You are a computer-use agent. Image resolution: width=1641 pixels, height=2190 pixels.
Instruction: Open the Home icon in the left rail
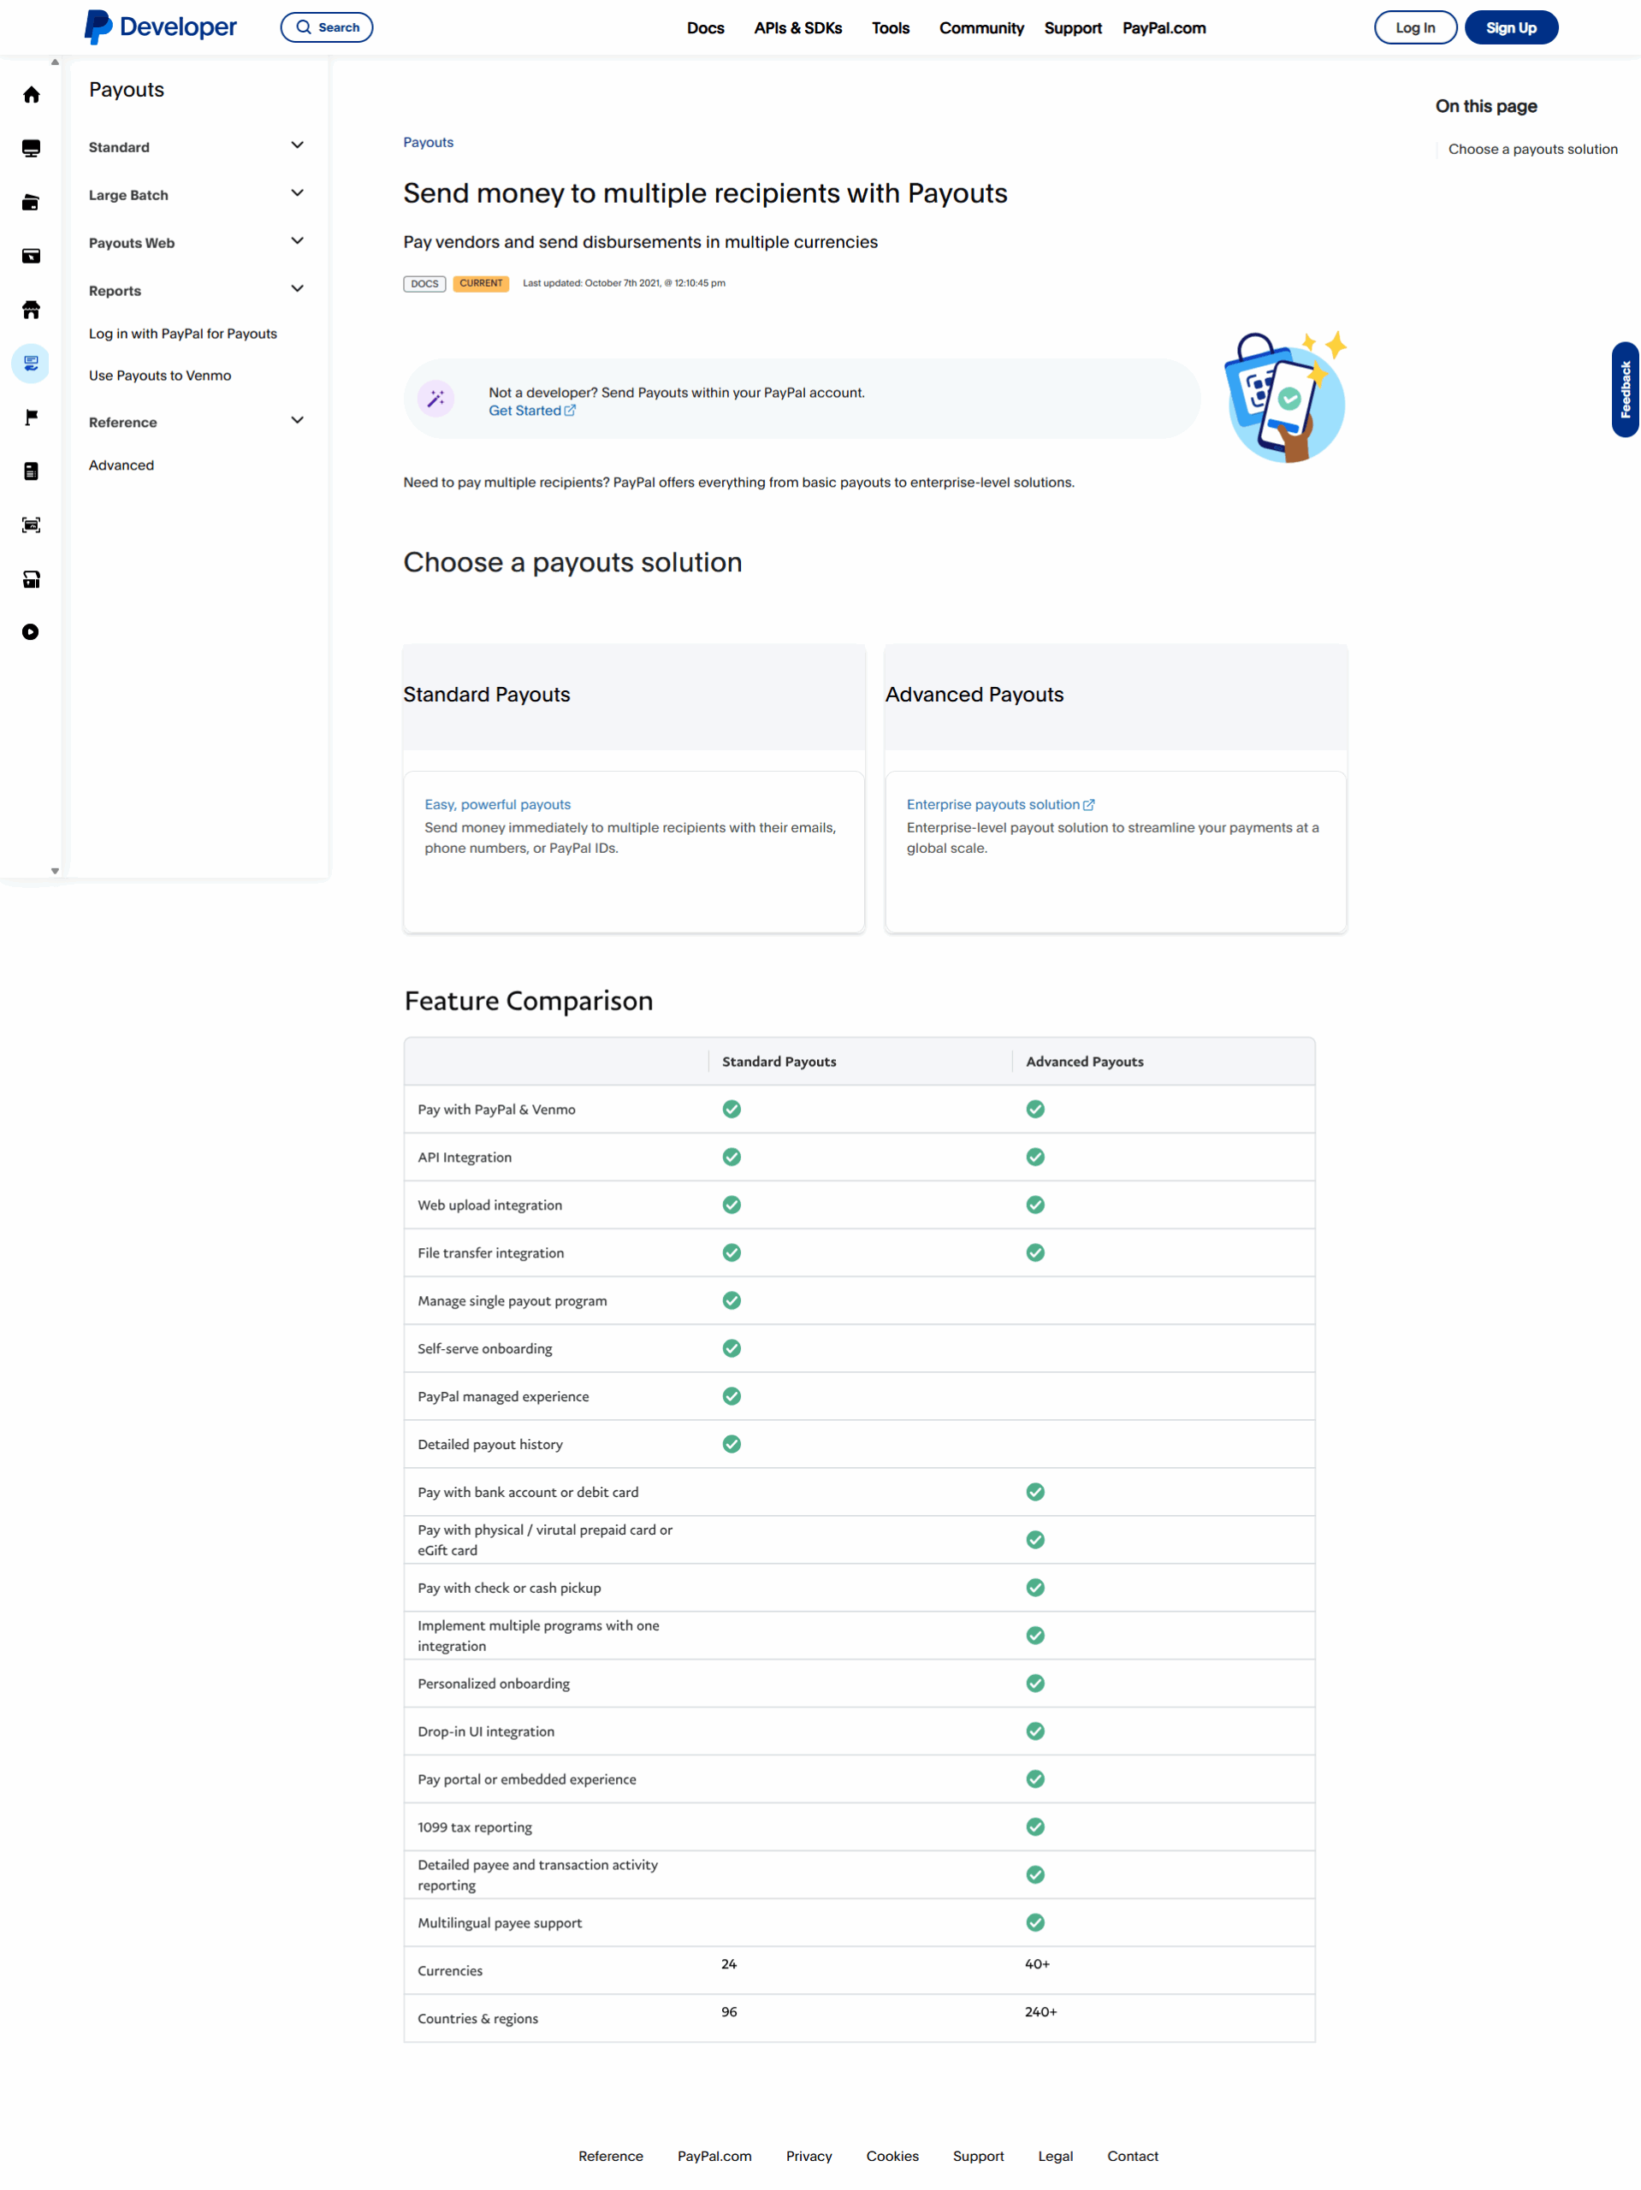point(31,95)
